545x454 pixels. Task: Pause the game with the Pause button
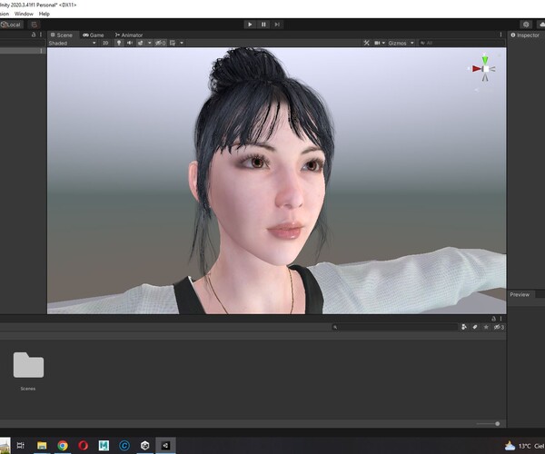(263, 25)
